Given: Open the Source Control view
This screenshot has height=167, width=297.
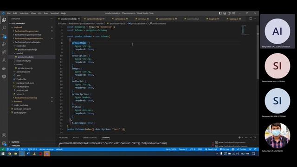Looking at the screenshot, I should click(4, 36).
